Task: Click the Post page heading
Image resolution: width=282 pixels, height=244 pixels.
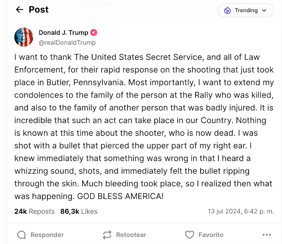Action: click(x=39, y=10)
